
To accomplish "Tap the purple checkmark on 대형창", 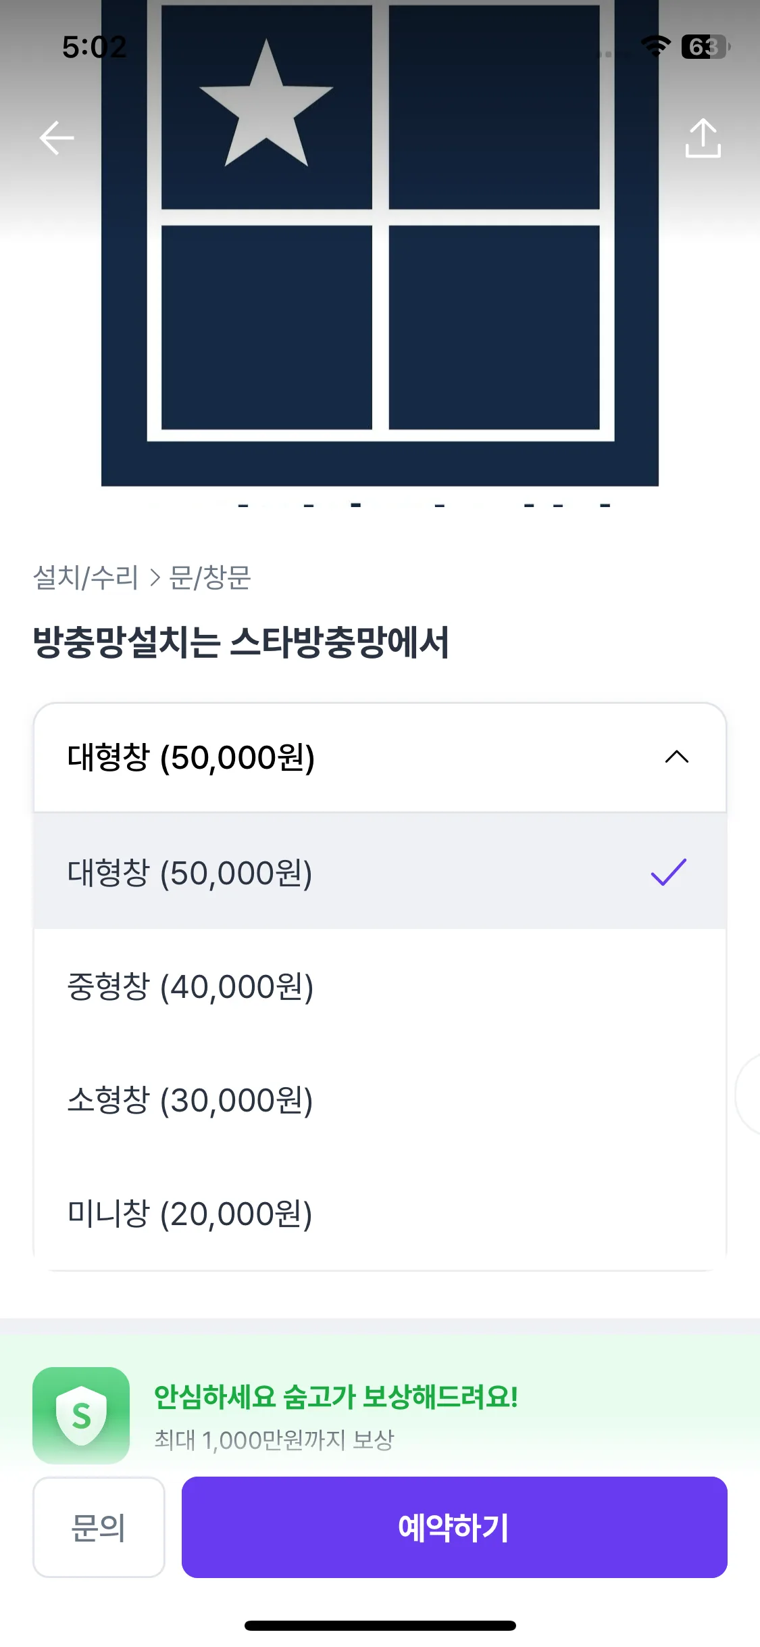I will click(x=668, y=872).
